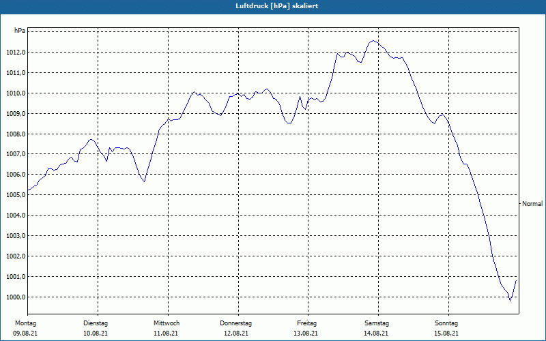The width and height of the screenshot is (546, 341).
Task: Click the 'Luftdruck [hPa] skaliert' title
Action: point(277,6)
